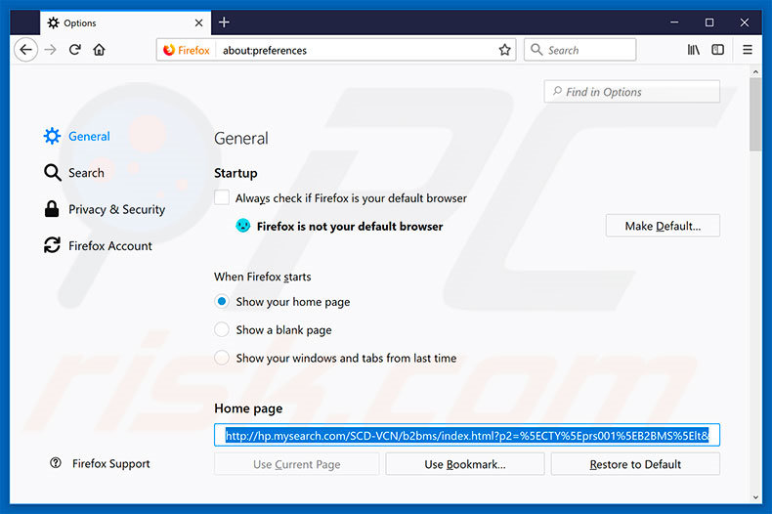The width and height of the screenshot is (772, 514).
Task: Click the toolbar Search input box
Action: point(580,50)
